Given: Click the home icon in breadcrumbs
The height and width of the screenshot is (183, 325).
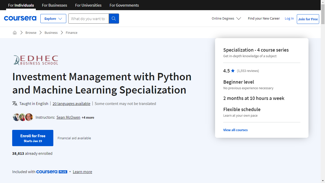Looking at the screenshot, I should click(15, 33).
